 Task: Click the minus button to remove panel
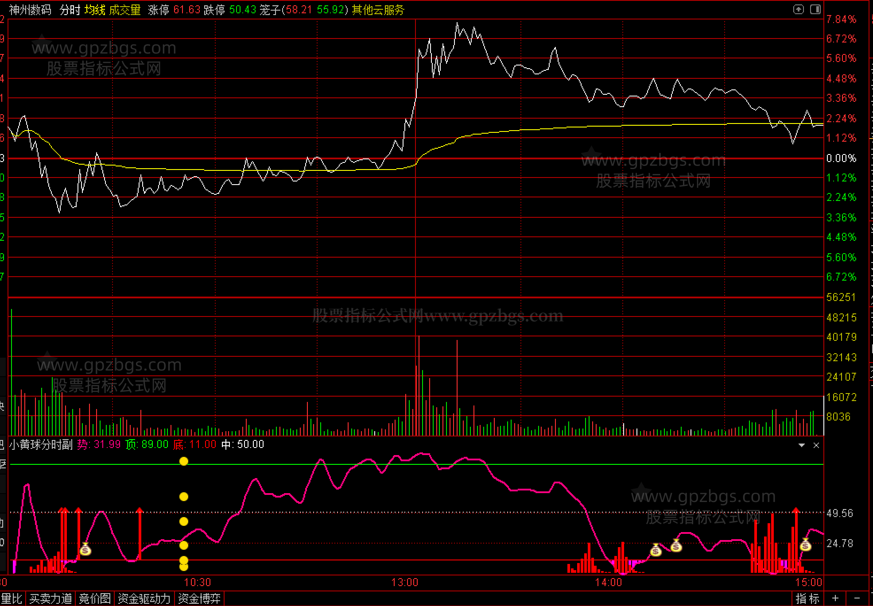(x=857, y=599)
